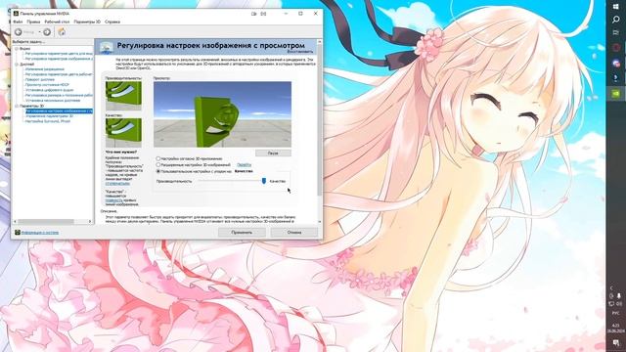The width and height of the screenshot is (626, 352).
Task: Click the Back arrow in NVIDIA toolbar
Action: click(x=18, y=32)
